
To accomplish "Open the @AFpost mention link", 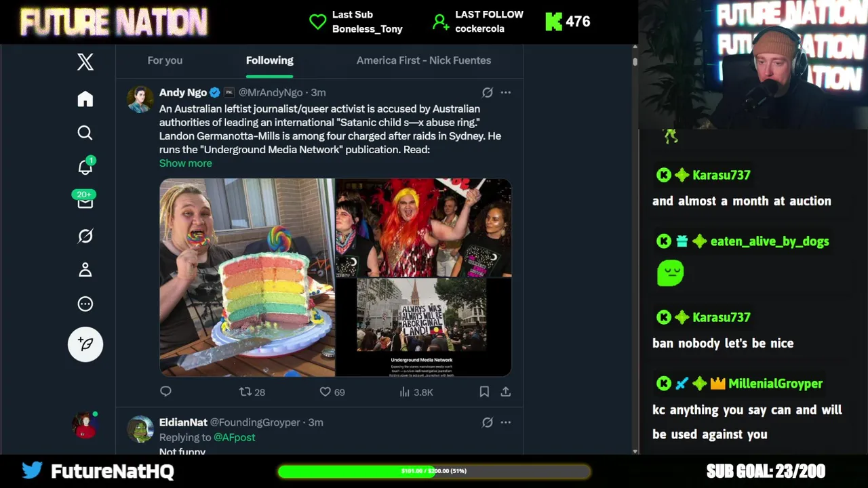I will [x=235, y=437].
